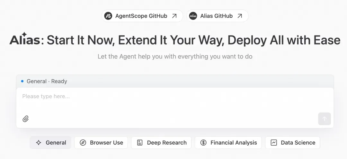This screenshot has height=159, width=347.
Task: Click the paperclip attachment icon
Action: (x=26, y=119)
